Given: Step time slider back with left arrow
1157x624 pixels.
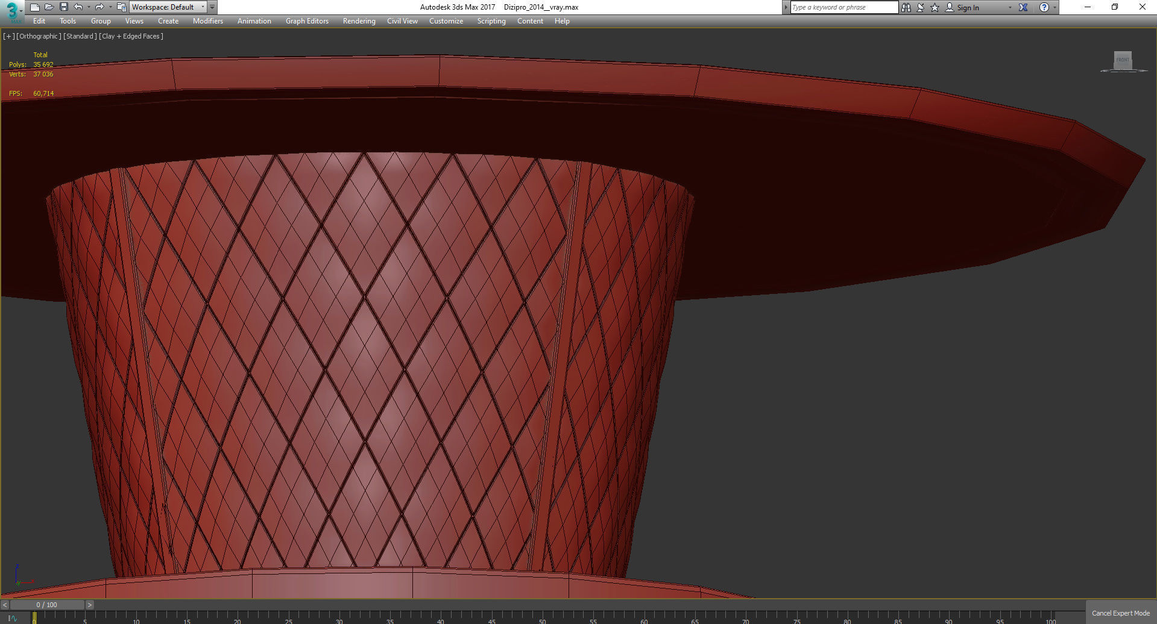Looking at the screenshot, I should [5, 605].
